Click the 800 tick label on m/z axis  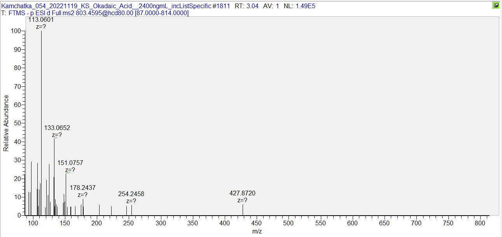(480, 223)
